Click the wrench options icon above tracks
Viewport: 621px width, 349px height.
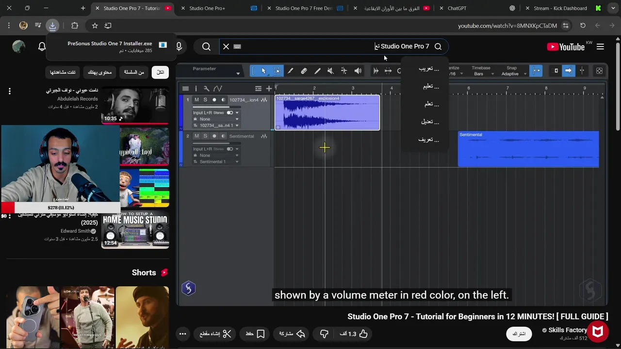point(206,88)
